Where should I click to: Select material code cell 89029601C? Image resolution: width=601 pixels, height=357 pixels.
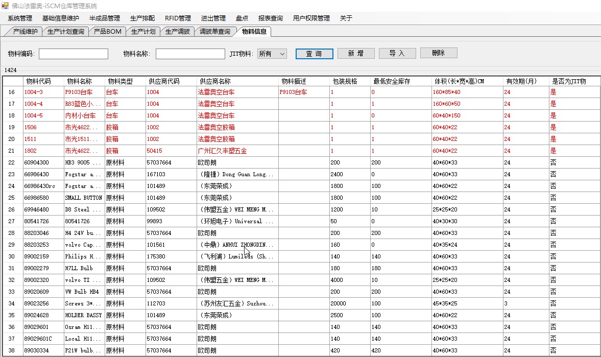[44, 339]
